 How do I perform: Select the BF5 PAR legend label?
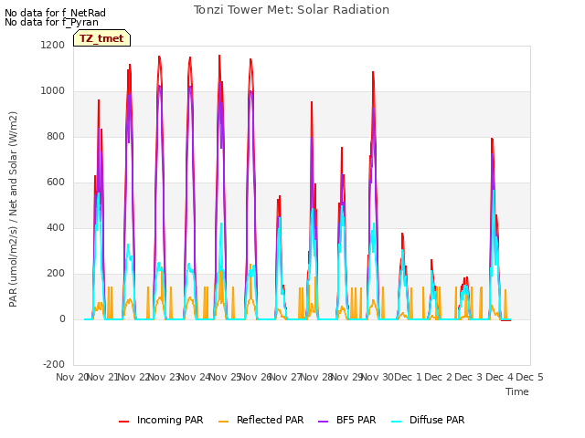pos(356,420)
